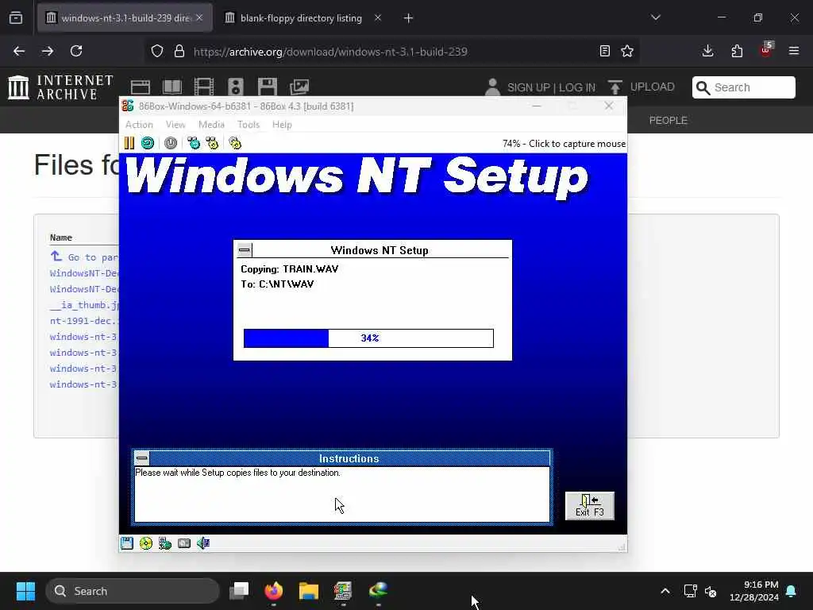Expand the list all tabs chevron
Viewport: 813px width, 610px height.
pos(656,17)
